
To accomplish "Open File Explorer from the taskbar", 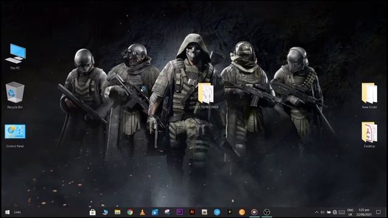I will tap(117, 212).
